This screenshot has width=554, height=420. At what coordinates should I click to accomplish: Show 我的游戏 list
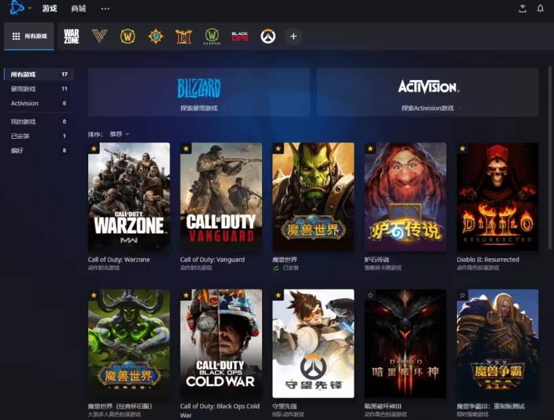[x=39, y=121]
